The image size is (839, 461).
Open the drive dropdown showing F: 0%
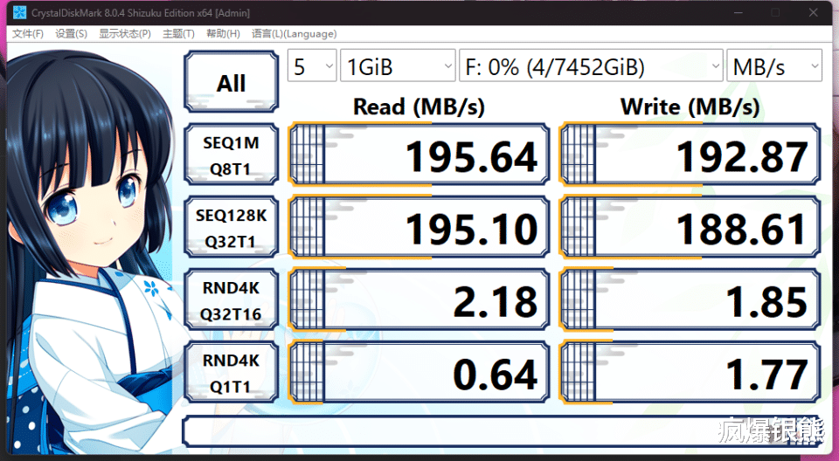pos(591,65)
